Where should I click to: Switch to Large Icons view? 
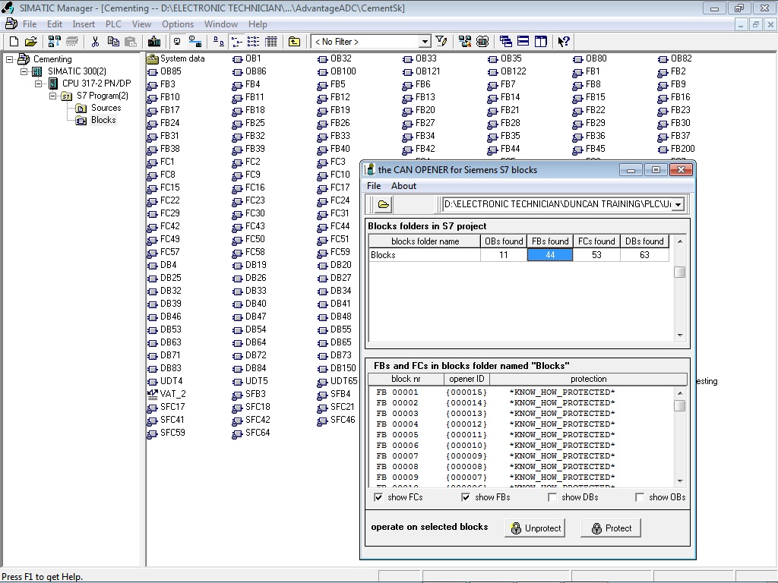click(218, 42)
